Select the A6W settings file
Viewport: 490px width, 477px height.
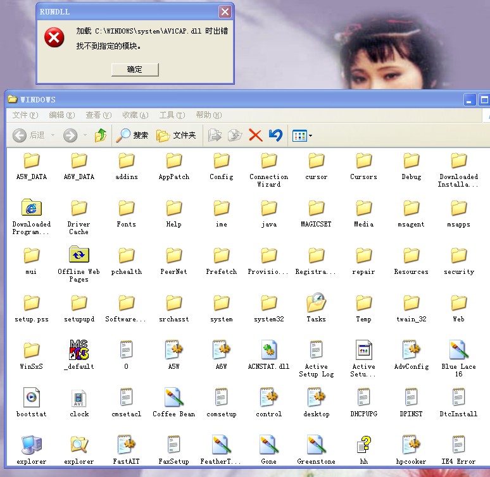[x=221, y=355]
